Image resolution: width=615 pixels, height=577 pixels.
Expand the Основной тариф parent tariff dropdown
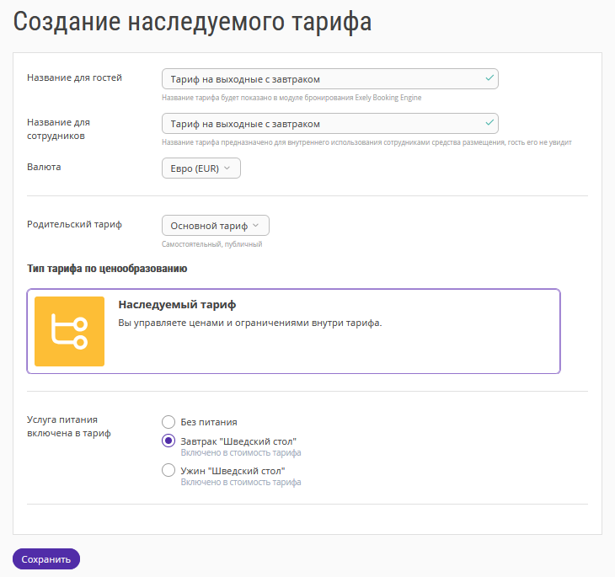215,226
